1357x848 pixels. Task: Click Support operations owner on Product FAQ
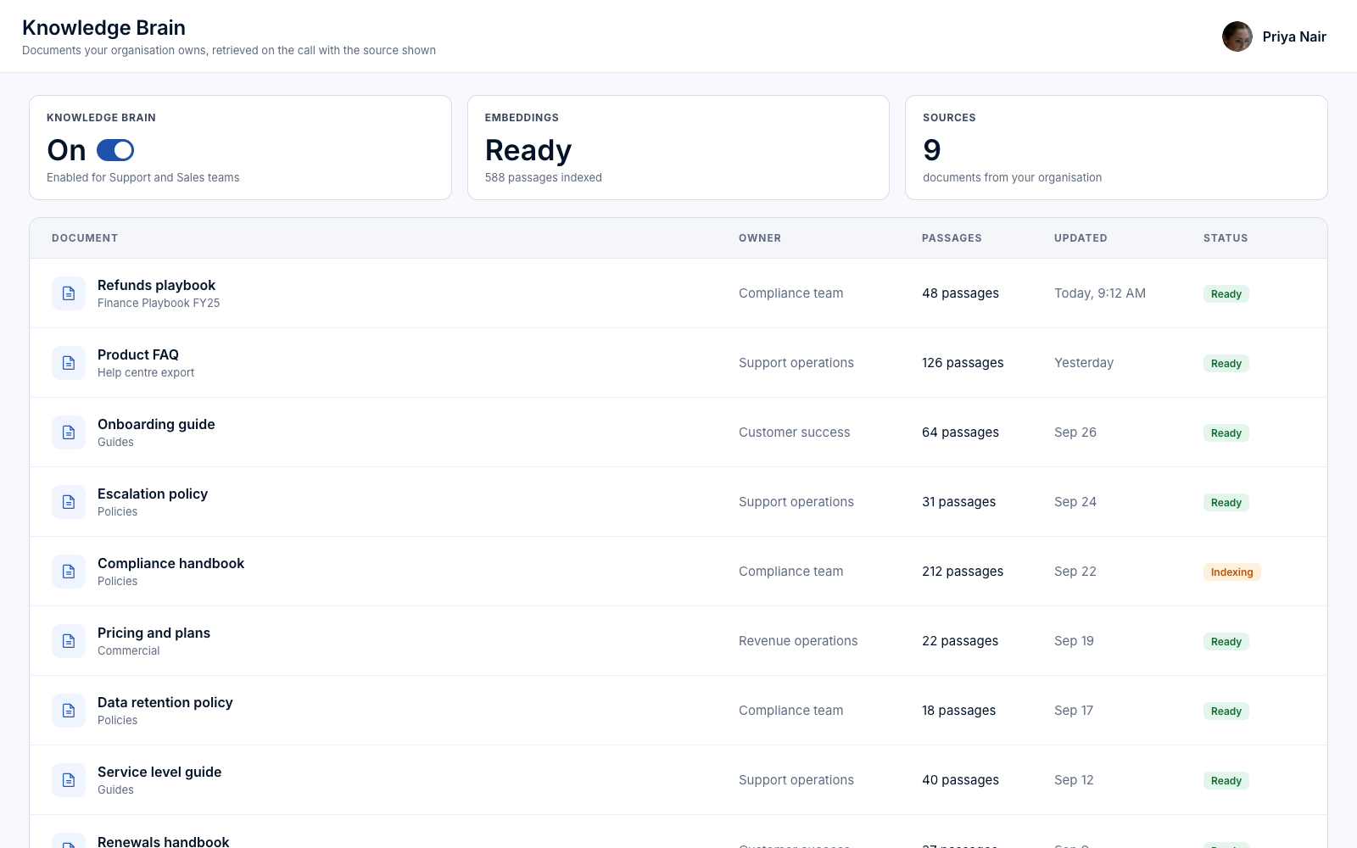pos(796,363)
